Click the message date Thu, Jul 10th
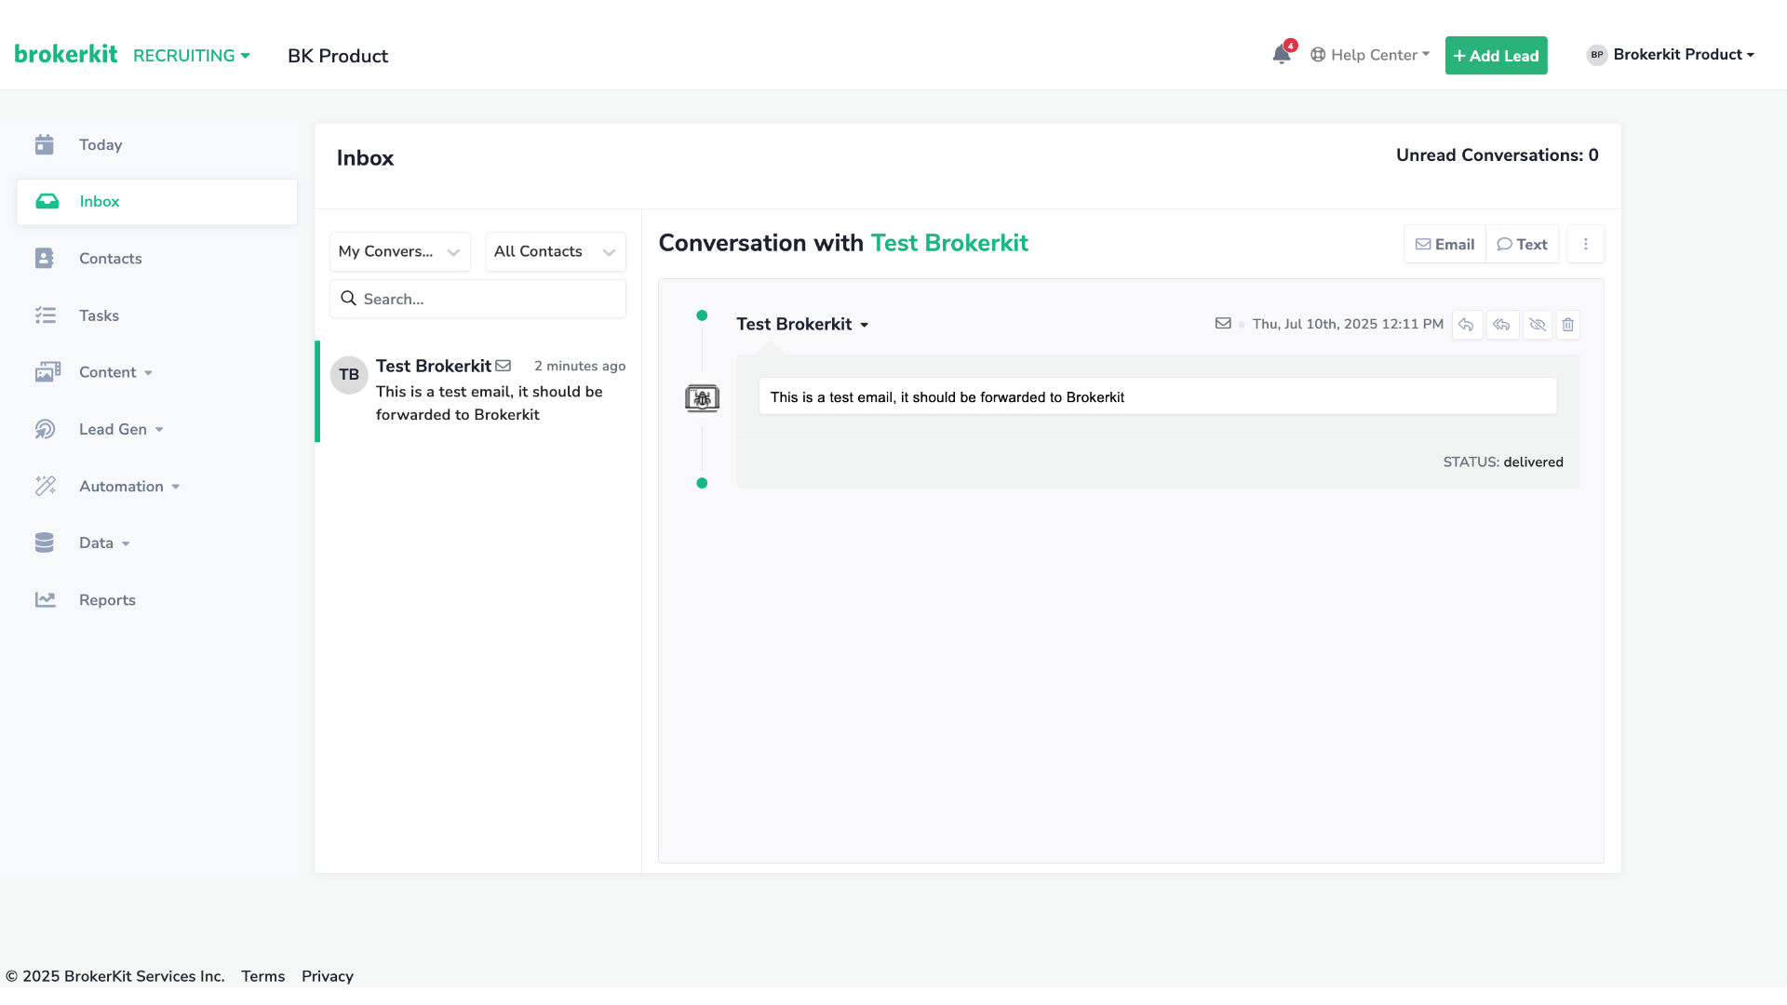1787x1005 pixels. pos(1348,324)
